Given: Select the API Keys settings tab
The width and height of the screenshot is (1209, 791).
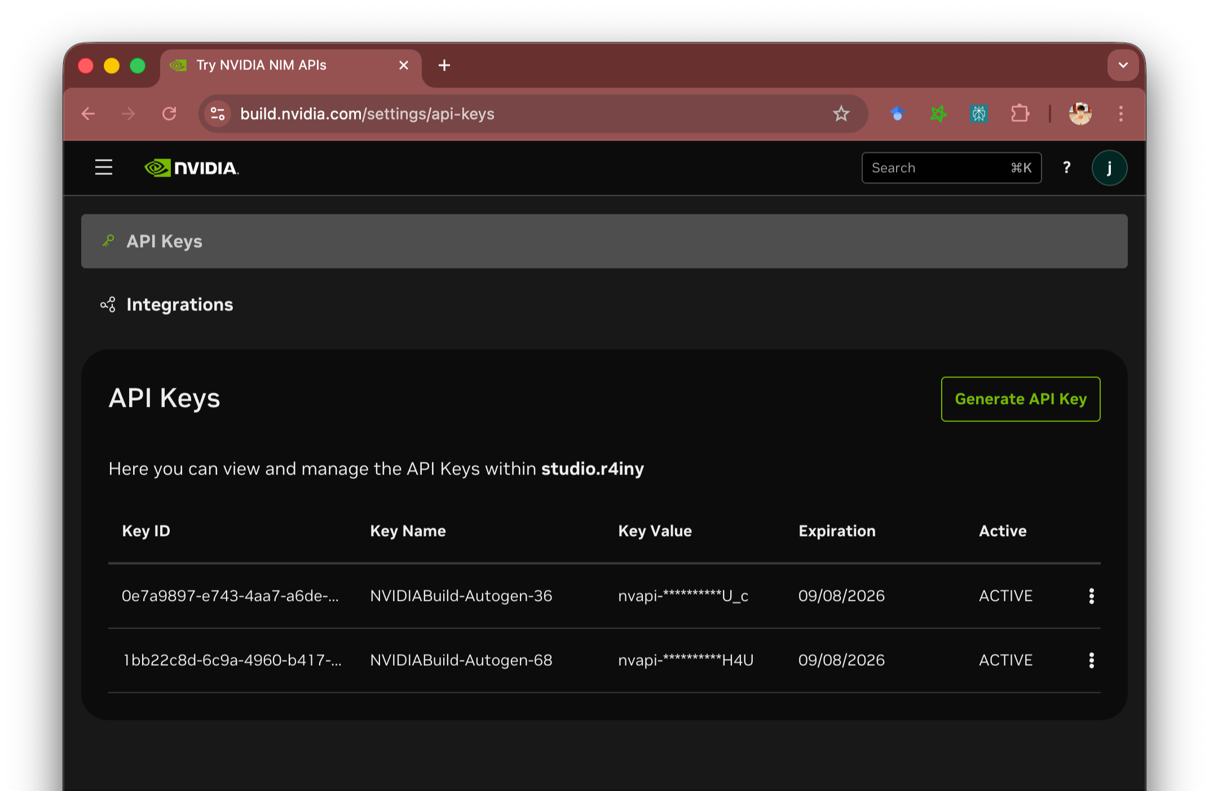Looking at the screenshot, I should [164, 241].
